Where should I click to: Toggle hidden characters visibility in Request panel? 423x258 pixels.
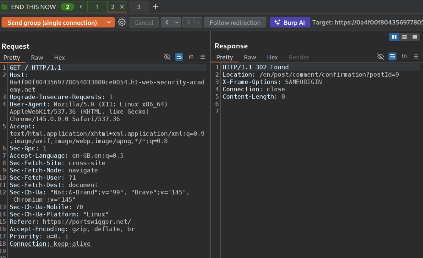pos(167,57)
